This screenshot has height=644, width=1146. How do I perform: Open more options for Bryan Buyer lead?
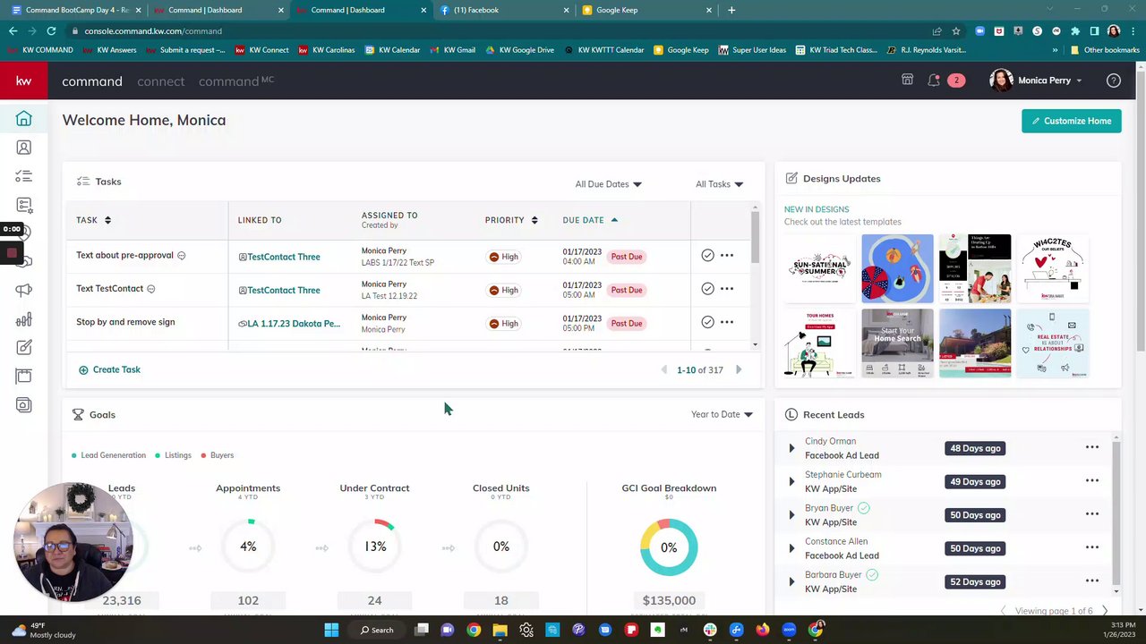1092,514
